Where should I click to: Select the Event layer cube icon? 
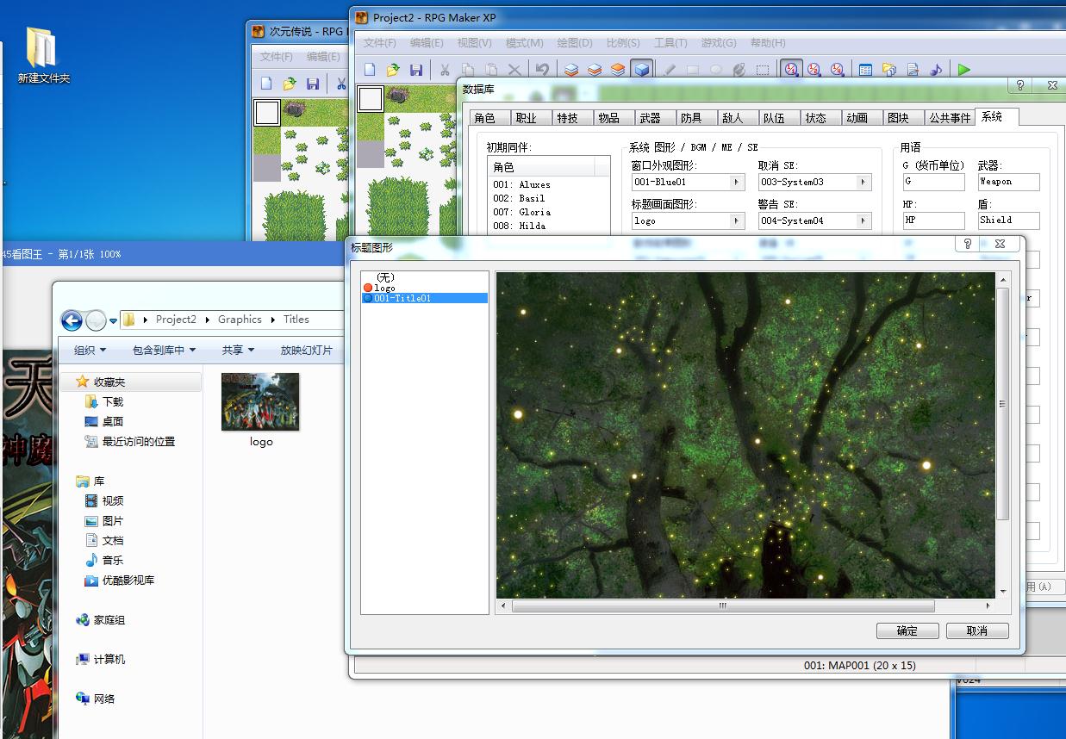[641, 70]
